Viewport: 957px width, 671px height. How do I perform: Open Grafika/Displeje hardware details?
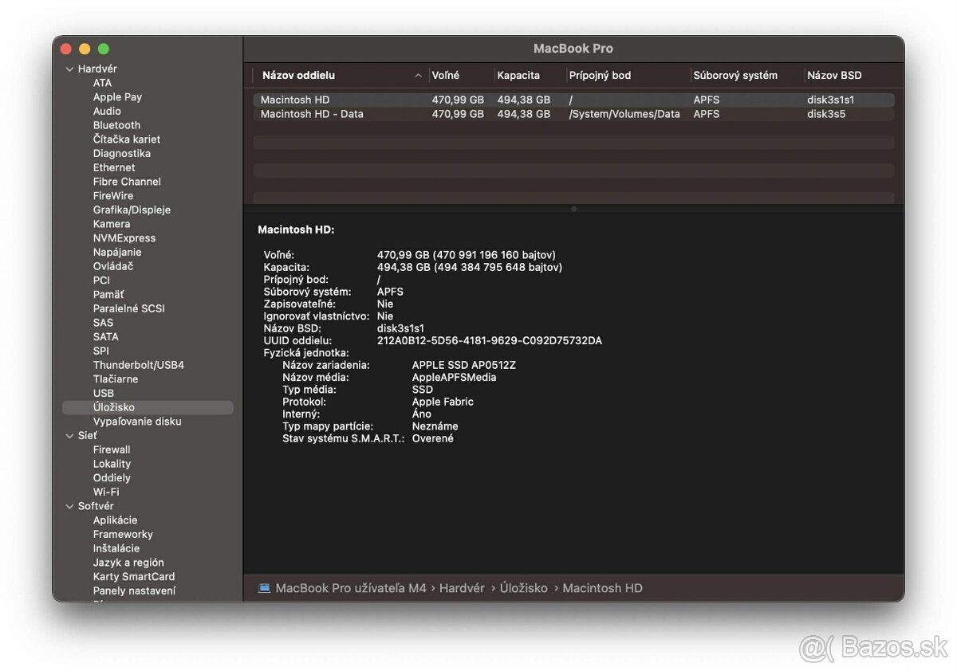point(132,210)
